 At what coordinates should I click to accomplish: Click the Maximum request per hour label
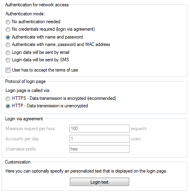point(30,129)
